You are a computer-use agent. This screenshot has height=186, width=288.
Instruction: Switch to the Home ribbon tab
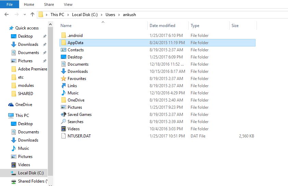tap(29, 4)
